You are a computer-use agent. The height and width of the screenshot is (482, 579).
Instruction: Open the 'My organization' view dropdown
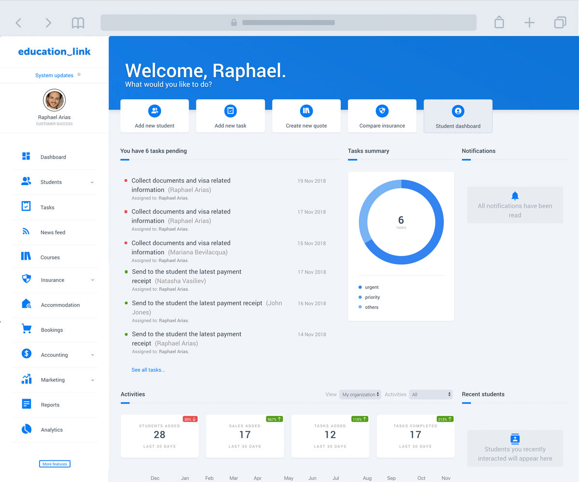[360, 394]
